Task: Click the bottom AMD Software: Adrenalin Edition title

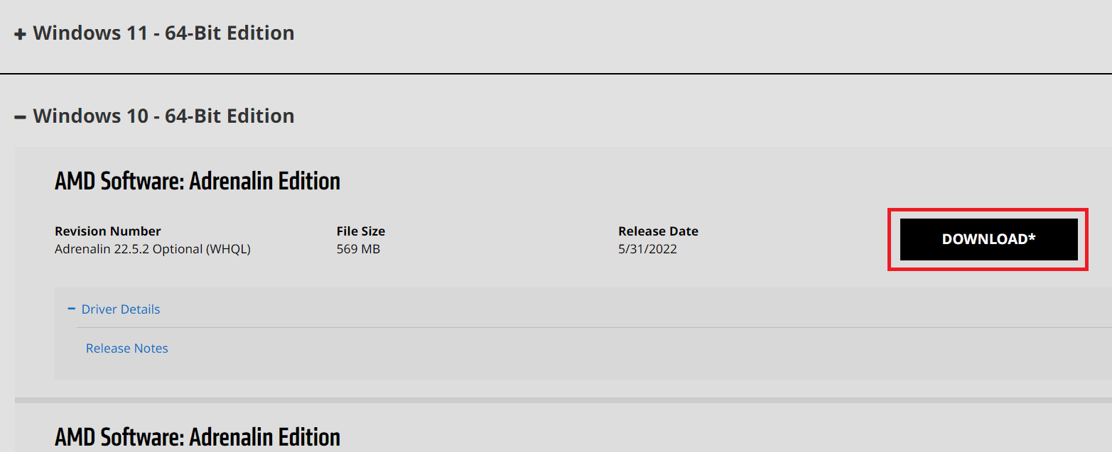Action: click(x=198, y=437)
